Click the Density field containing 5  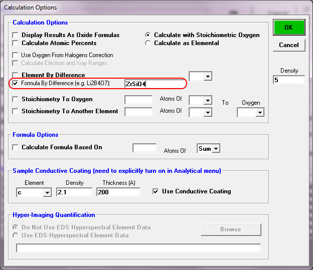pos(289,80)
